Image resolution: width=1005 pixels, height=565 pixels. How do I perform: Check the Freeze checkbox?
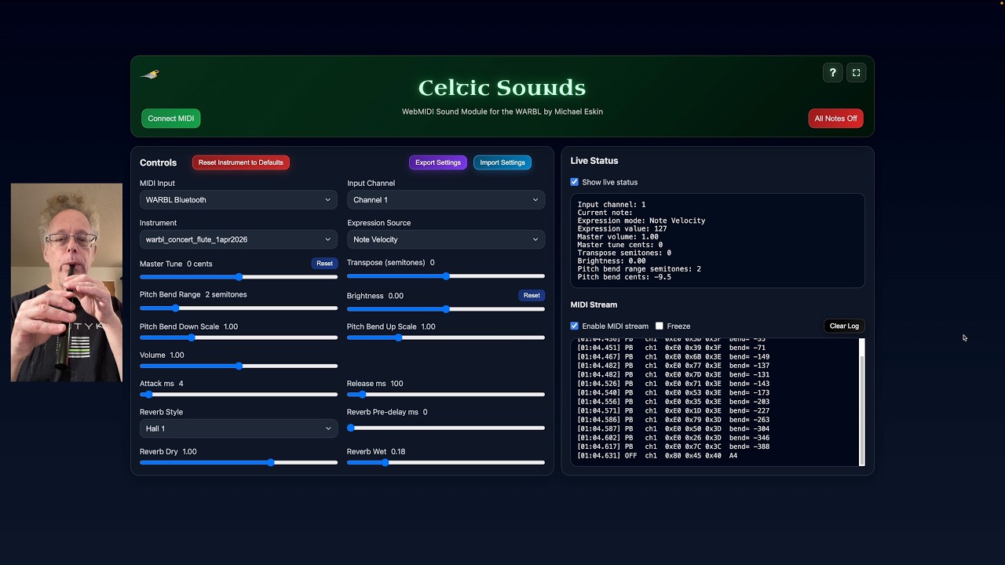pos(660,326)
